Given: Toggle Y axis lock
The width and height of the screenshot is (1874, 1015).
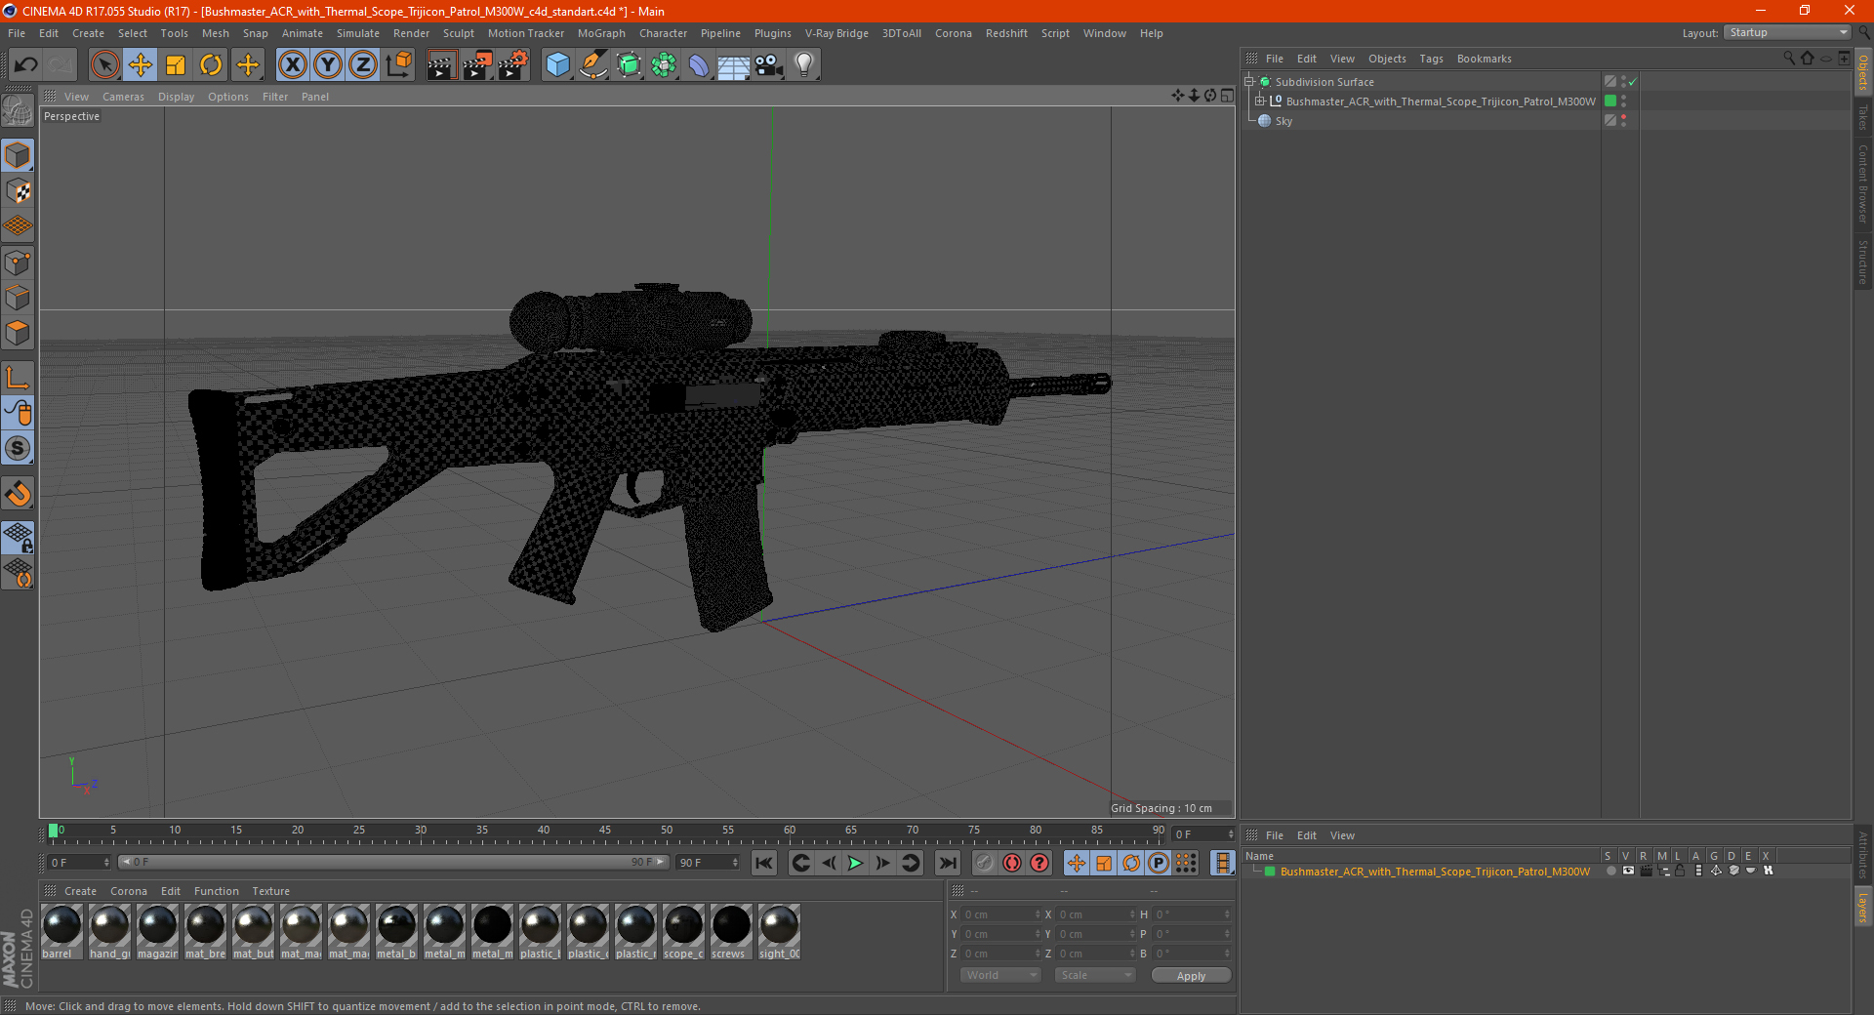Looking at the screenshot, I should pos(328,65).
